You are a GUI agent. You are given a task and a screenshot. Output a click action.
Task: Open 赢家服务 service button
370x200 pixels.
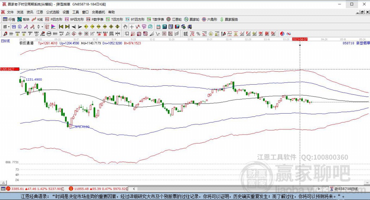(229, 20)
